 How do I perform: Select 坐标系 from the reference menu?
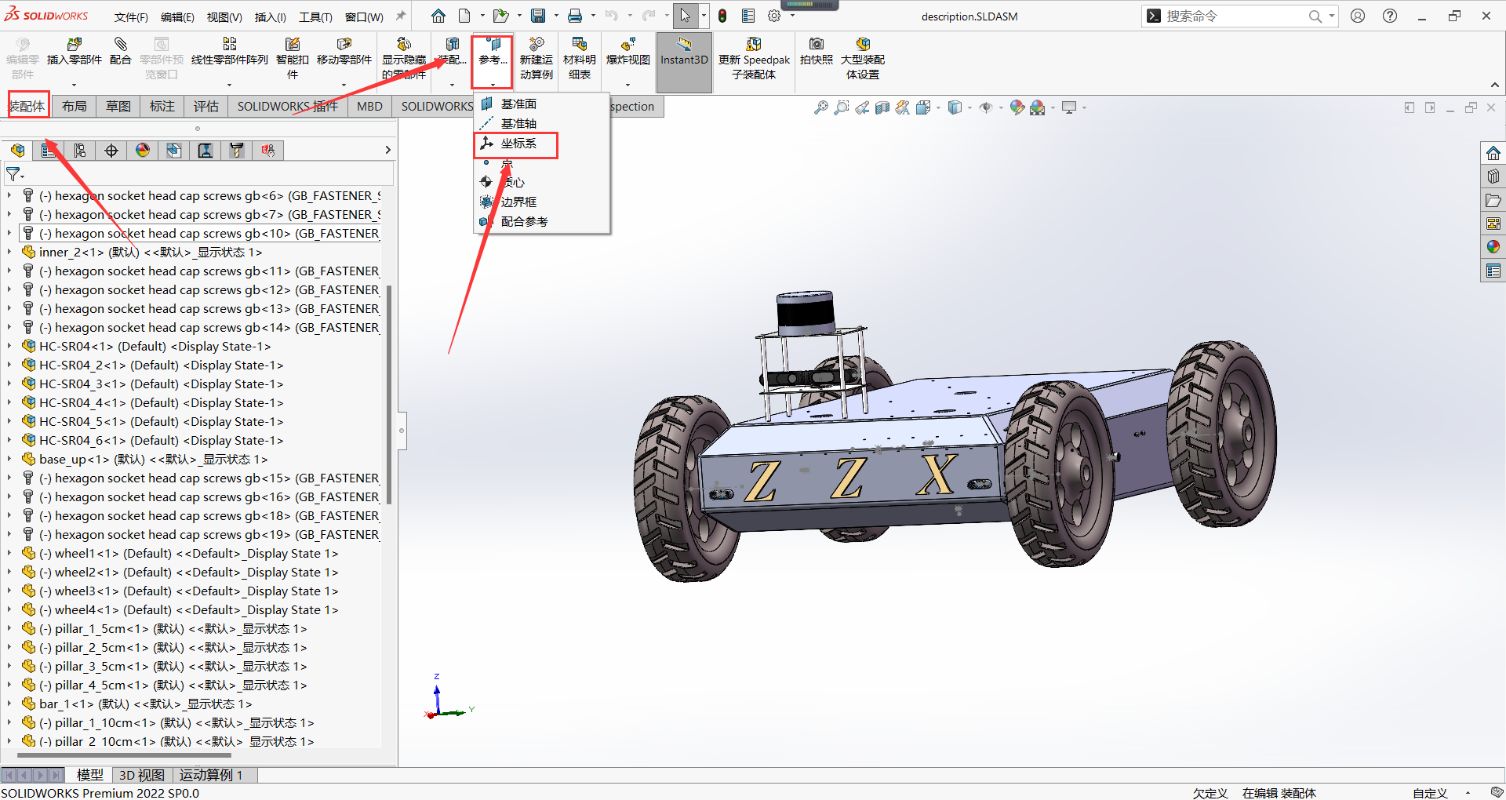click(x=518, y=144)
